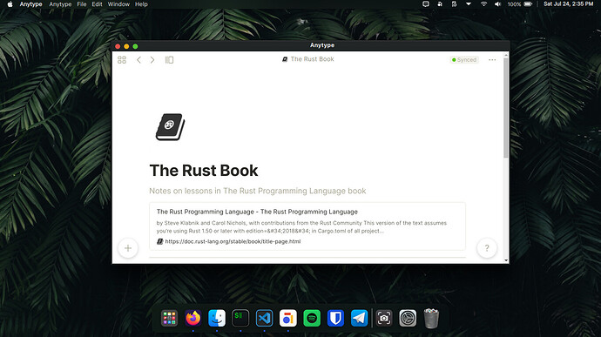Open the question mark help button
The height and width of the screenshot is (337, 601).
[487, 248]
